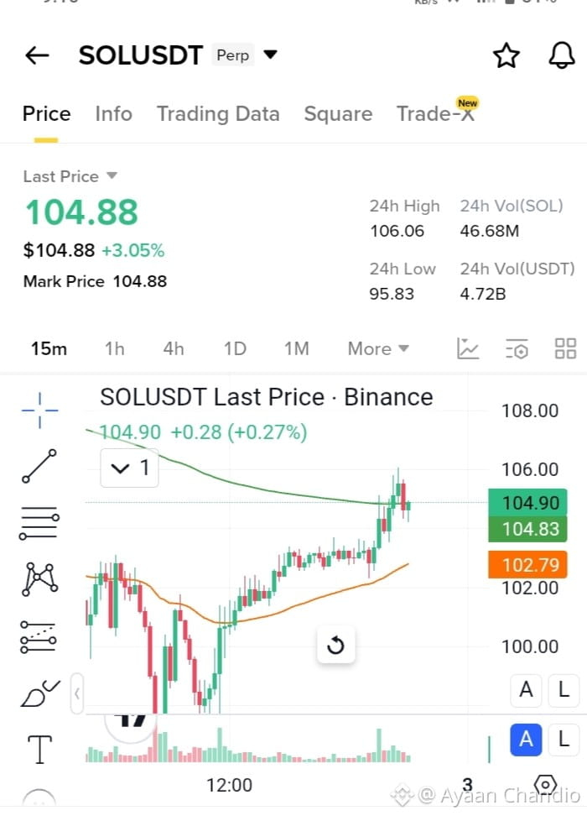
Task: Expand the More intervals dropdown
Action: (378, 348)
